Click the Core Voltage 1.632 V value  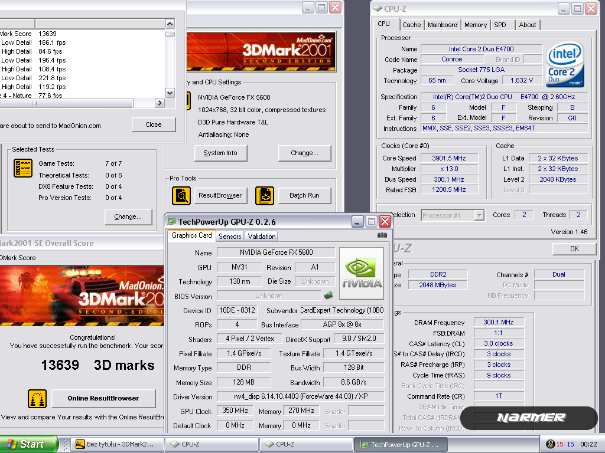522,80
